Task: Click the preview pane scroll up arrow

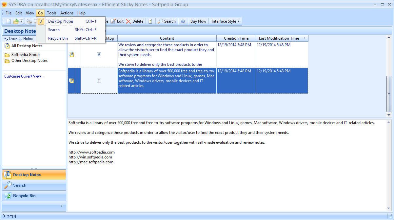Action: coord(389,122)
